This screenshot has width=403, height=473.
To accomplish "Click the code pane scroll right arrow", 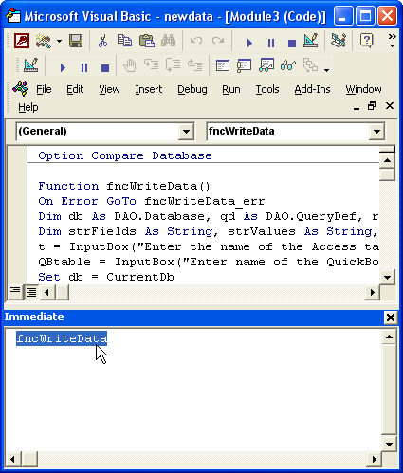I will [373, 292].
